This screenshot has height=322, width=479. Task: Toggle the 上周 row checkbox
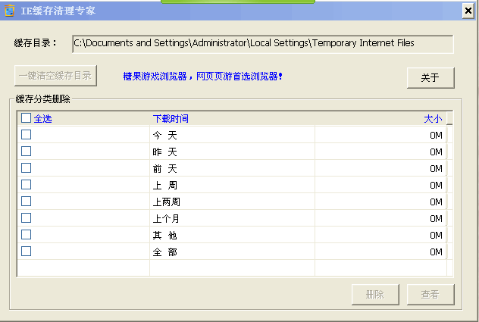(27, 185)
